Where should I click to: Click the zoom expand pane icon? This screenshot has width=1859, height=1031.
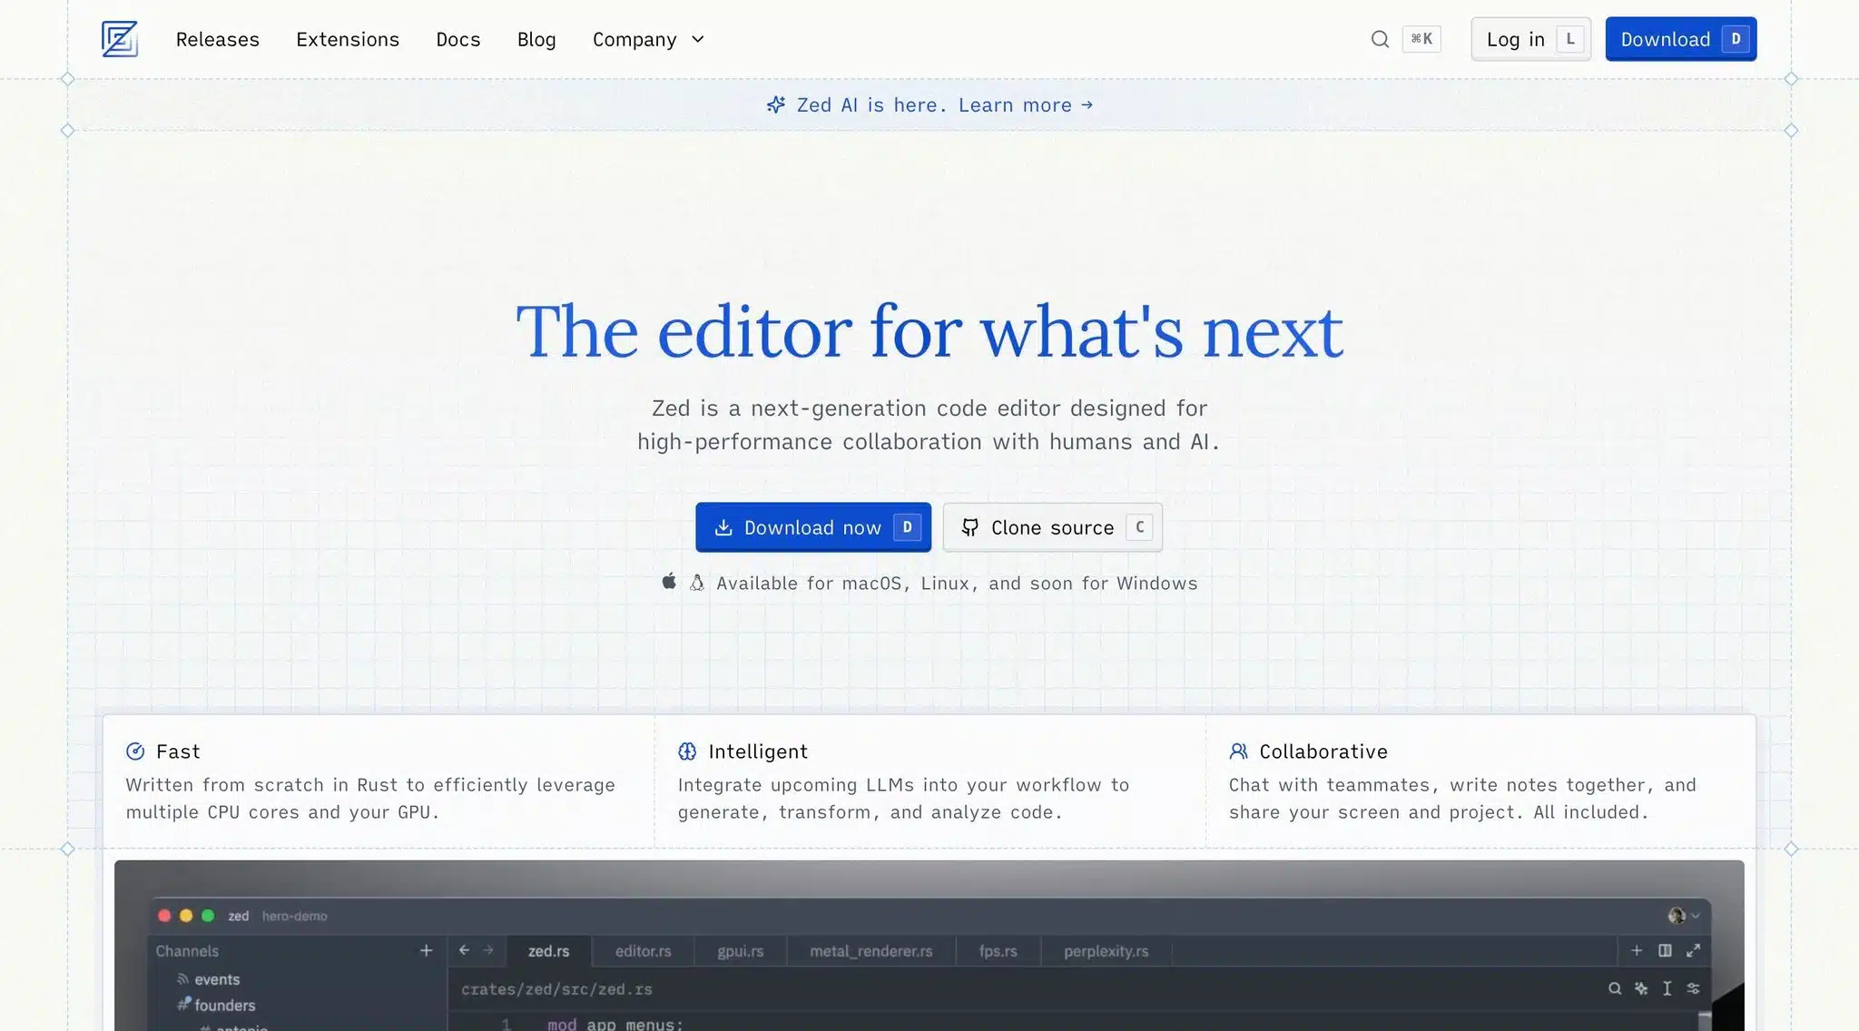point(1693,950)
